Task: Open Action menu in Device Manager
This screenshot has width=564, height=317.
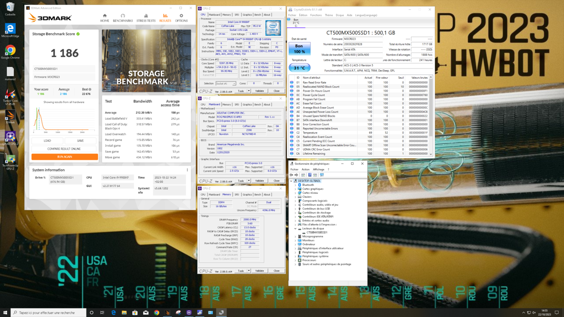Action: pyautogui.click(x=305, y=170)
